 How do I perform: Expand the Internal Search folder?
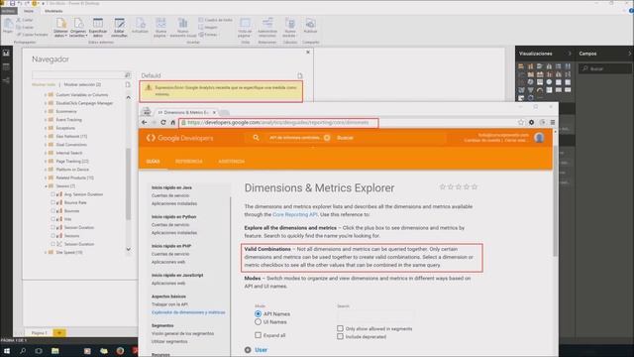pyautogui.click(x=46, y=153)
